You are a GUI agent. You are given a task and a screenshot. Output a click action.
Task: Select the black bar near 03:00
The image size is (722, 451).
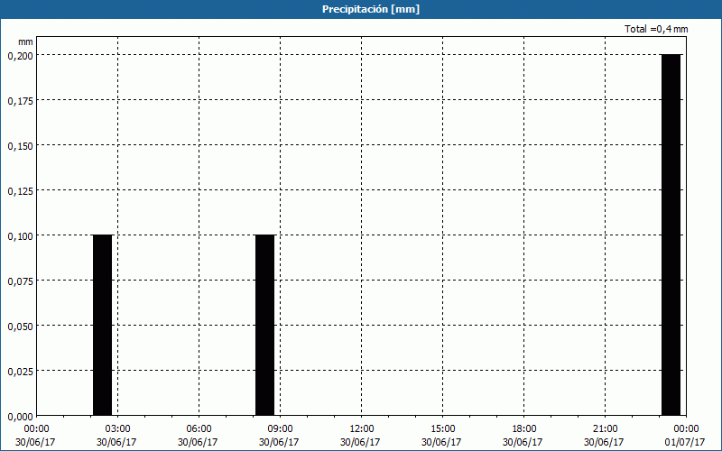click(102, 325)
